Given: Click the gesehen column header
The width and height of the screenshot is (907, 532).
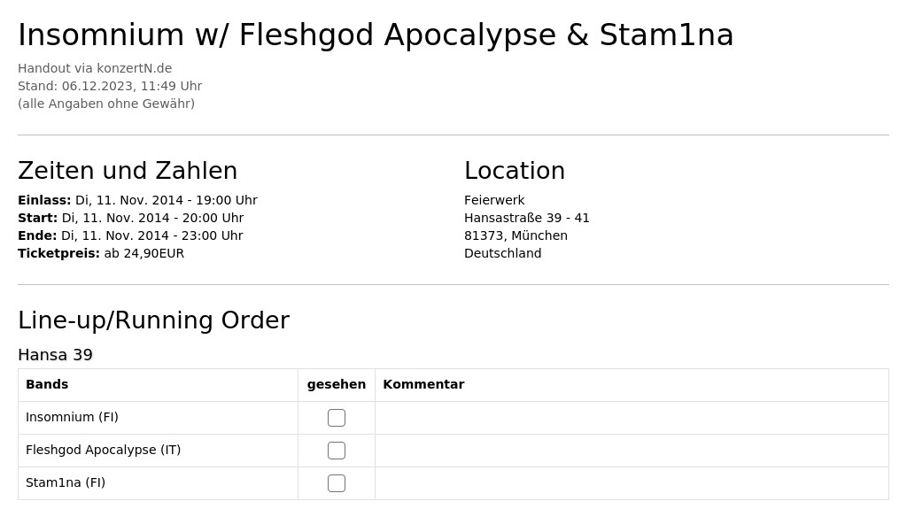Looking at the screenshot, I should click(x=336, y=384).
